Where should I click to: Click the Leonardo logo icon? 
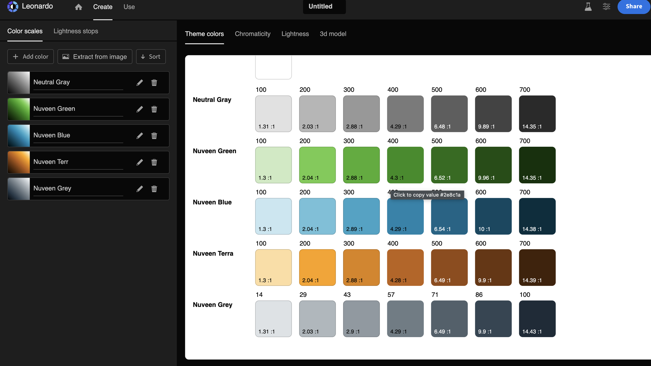pos(13,7)
